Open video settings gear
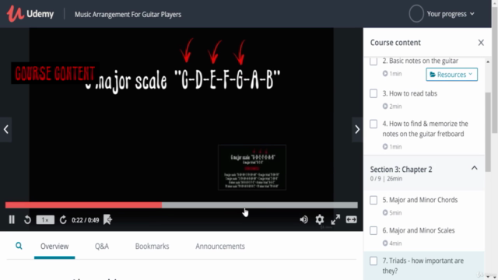Screen dimensions: 498x280 (320, 219)
